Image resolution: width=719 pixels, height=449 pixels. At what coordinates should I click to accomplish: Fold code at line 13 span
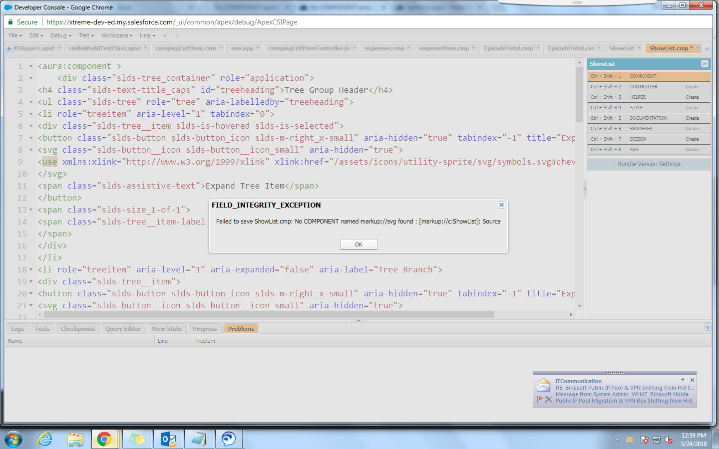click(31, 210)
